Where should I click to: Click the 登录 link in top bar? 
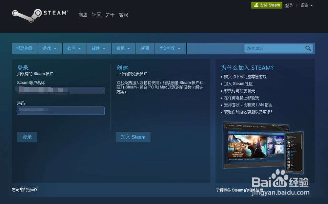[289, 6]
